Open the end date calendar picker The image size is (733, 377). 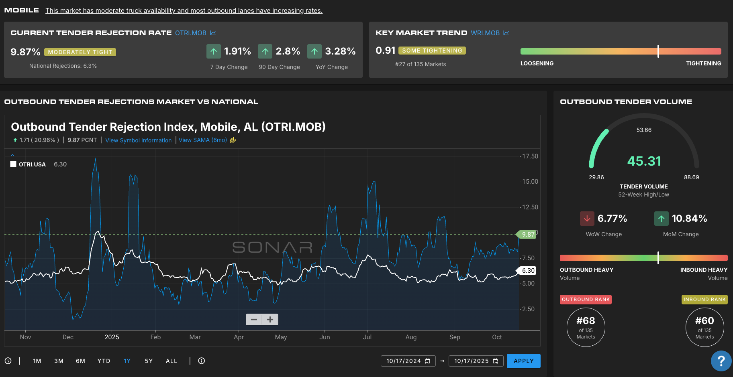tap(496, 361)
